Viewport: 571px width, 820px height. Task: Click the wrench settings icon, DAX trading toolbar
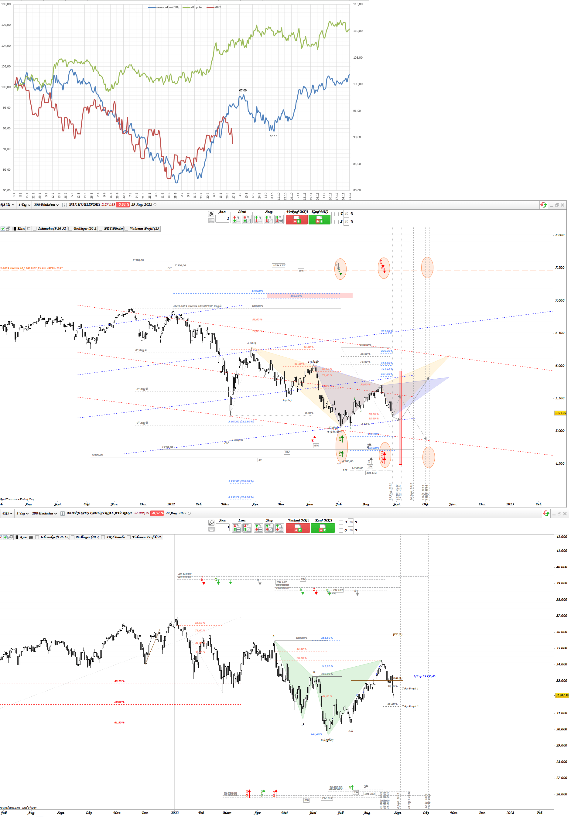click(x=211, y=214)
